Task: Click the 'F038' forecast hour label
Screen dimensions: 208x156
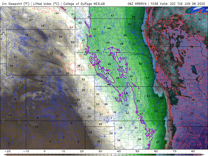Action: pos(154,4)
